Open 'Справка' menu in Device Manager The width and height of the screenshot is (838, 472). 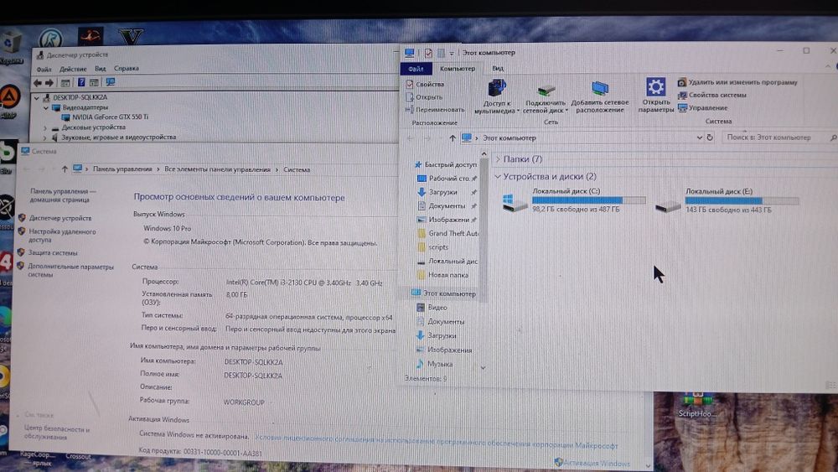click(x=127, y=69)
